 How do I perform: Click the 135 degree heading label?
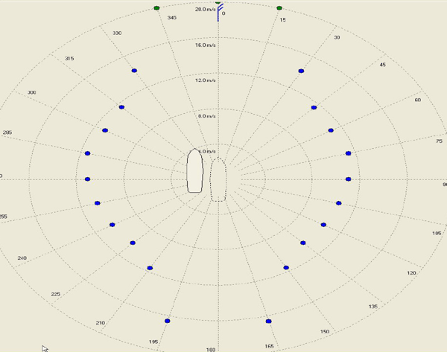tap(373, 307)
